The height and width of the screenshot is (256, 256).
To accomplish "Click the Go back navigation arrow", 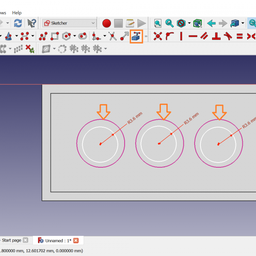I will coord(211,23).
